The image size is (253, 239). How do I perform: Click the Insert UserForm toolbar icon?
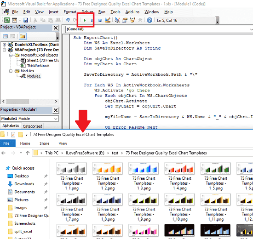(x=15, y=20)
